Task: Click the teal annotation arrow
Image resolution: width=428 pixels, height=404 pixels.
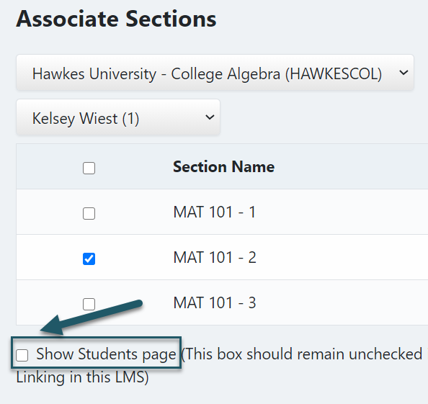Action: coord(92,317)
